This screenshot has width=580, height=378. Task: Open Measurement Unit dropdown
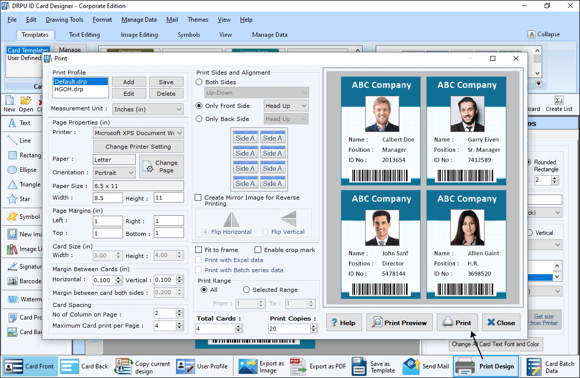tap(148, 109)
